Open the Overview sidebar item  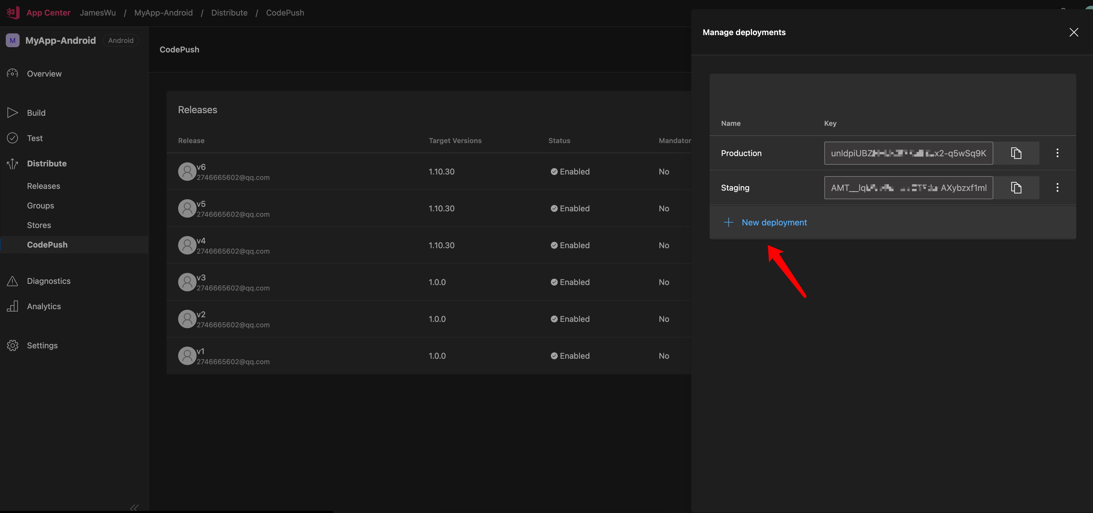pyautogui.click(x=44, y=74)
